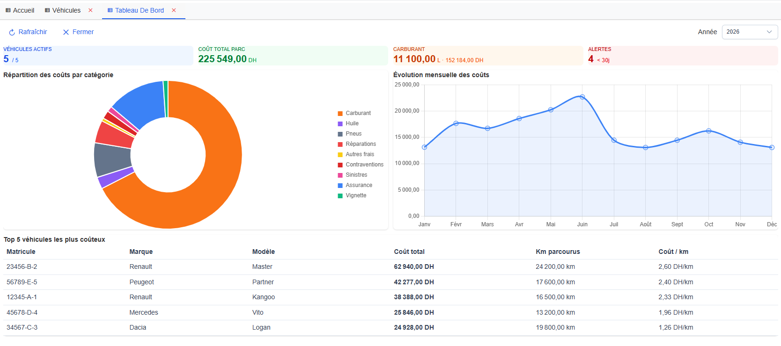Click the Fermer X icon

point(66,32)
